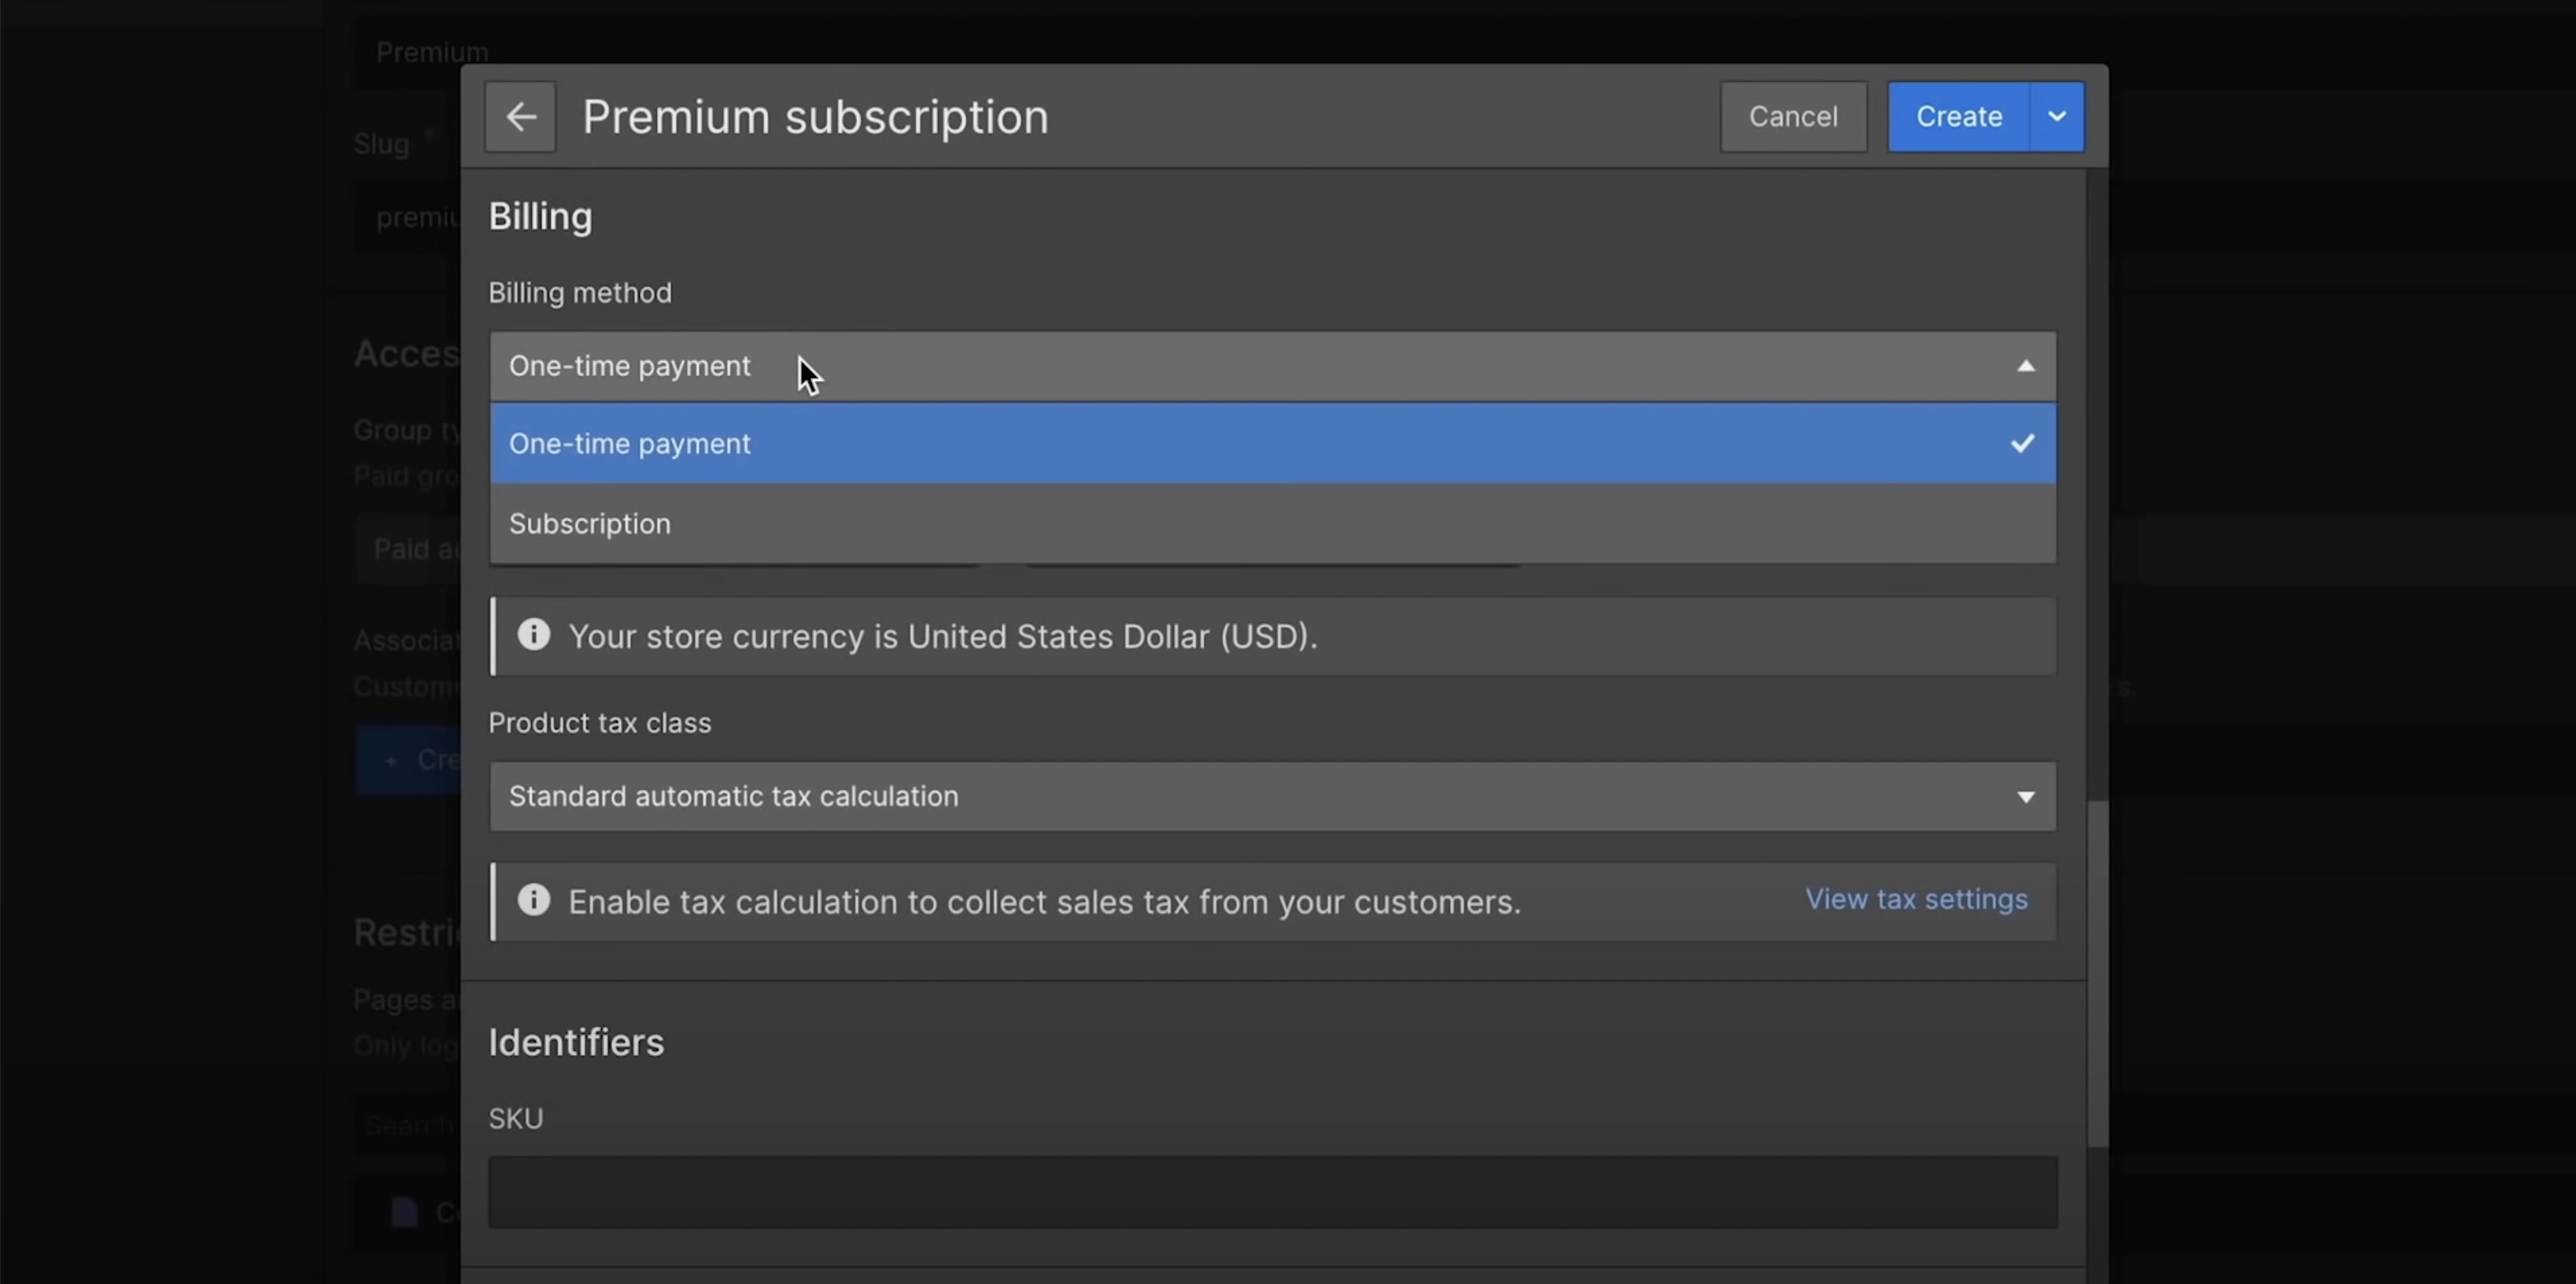Click info icon beside tax calculation notice
The width and height of the screenshot is (2576, 1284).
pyautogui.click(x=534, y=900)
